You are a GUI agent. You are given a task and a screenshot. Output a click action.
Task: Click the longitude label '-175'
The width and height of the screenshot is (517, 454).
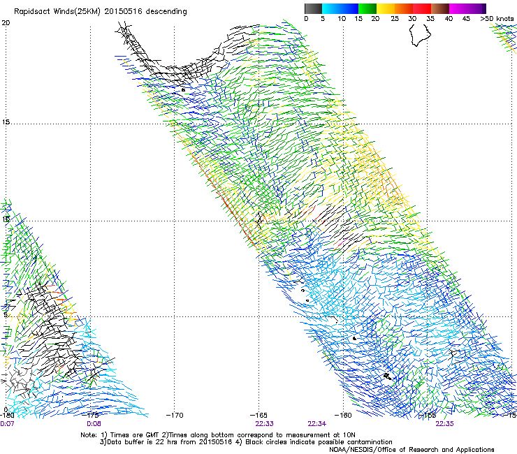[91, 415]
